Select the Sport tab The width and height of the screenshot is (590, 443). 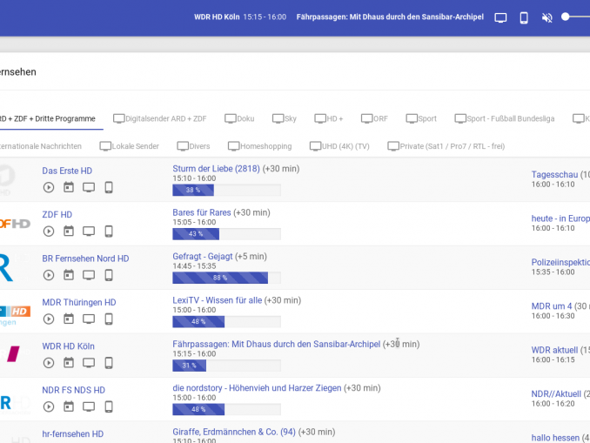coord(421,118)
